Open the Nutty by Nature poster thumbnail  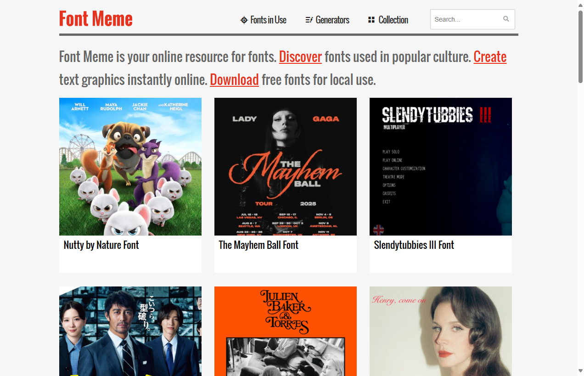point(130,166)
